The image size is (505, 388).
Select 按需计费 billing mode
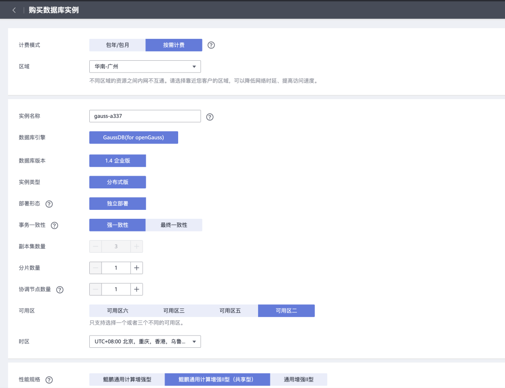174,45
